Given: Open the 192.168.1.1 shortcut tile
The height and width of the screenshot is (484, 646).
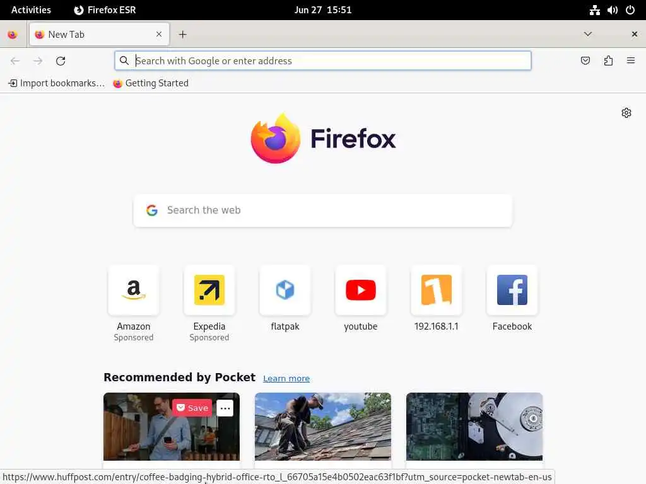Looking at the screenshot, I should [x=437, y=290].
